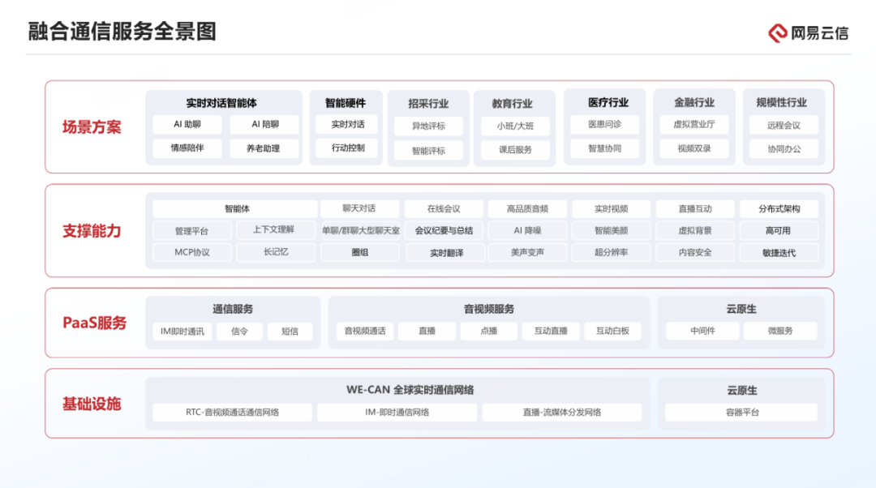Click the 智能评标 cell
876x488 pixels.
point(428,150)
